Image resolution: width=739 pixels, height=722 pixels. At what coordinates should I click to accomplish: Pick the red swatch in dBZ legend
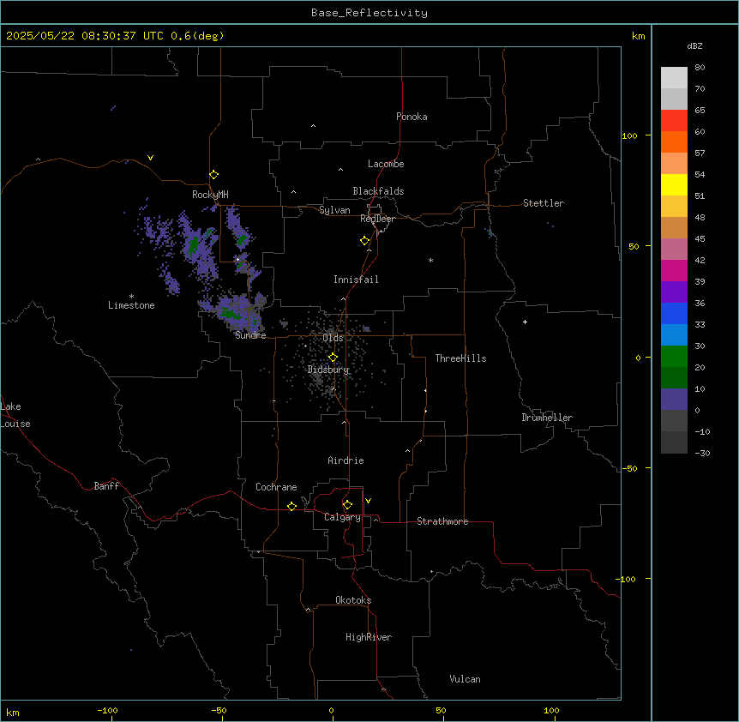[x=674, y=120]
